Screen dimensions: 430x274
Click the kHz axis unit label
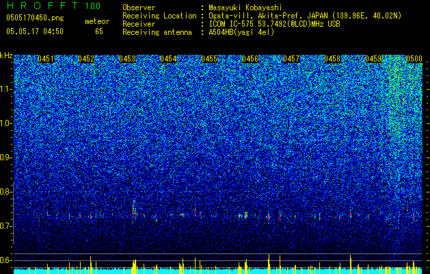coord(6,55)
